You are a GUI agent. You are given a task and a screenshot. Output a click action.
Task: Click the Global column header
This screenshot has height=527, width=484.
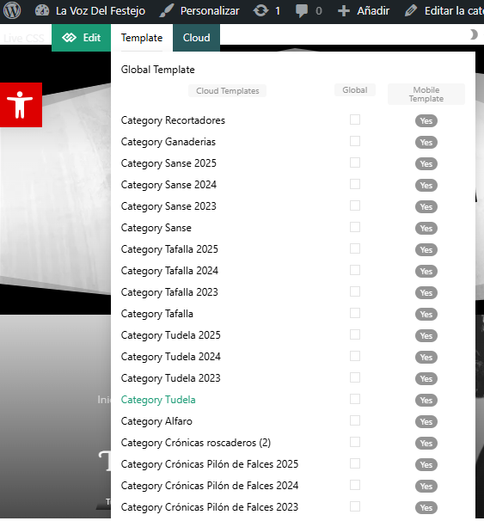355,90
